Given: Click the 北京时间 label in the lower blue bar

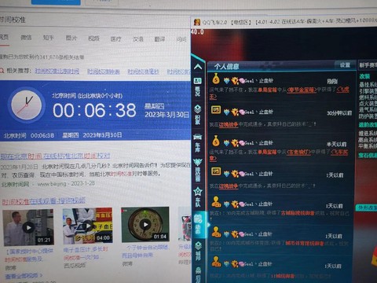Looking at the screenshot, I should click(15, 135).
